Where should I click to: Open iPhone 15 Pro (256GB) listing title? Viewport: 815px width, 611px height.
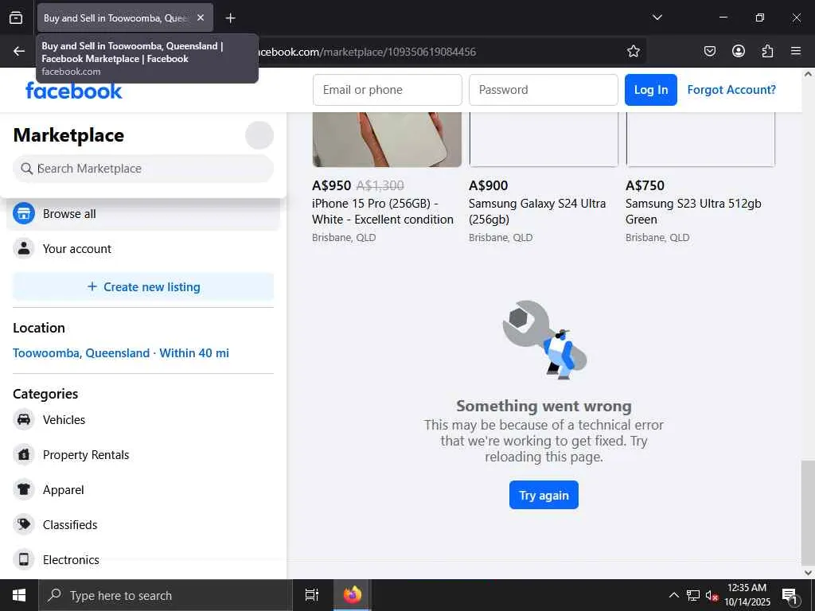383,212
